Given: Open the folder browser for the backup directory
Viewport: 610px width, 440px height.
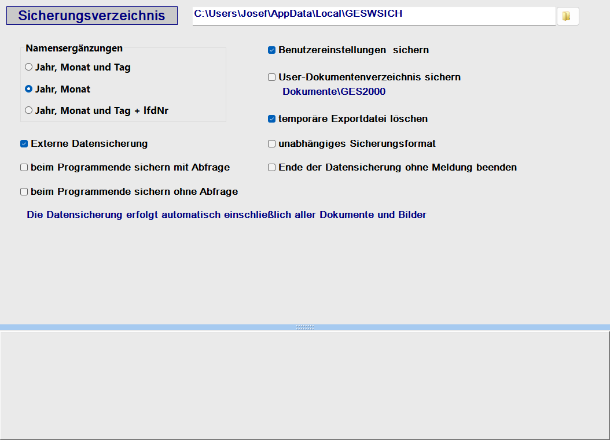Looking at the screenshot, I should [567, 16].
